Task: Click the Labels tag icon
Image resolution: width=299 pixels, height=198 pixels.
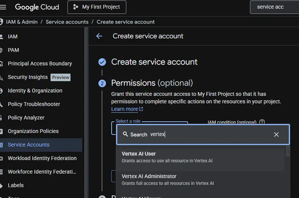Action: 1,186
